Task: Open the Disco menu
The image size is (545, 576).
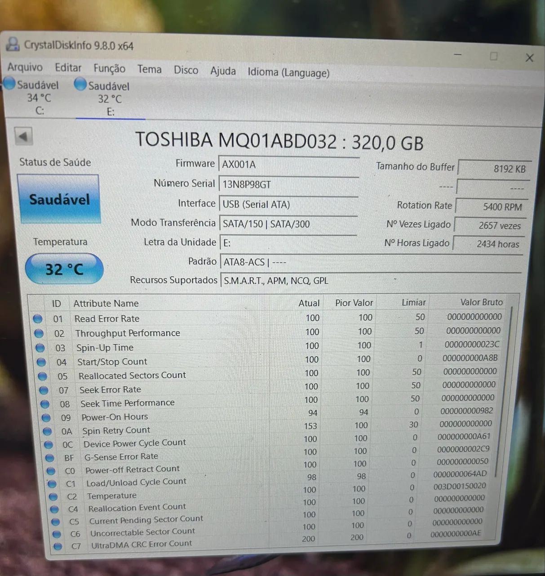Action: [186, 70]
